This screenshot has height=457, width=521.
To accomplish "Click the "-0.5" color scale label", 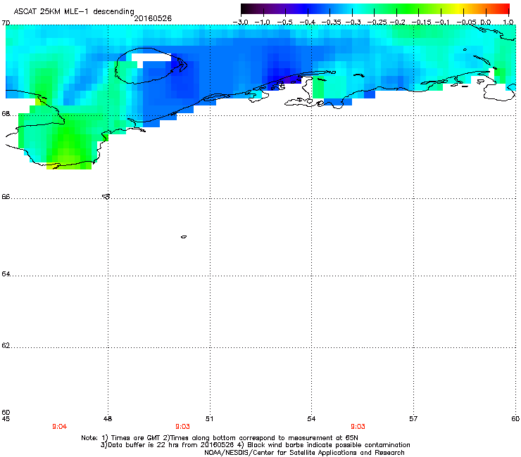I will (x=284, y=22).
